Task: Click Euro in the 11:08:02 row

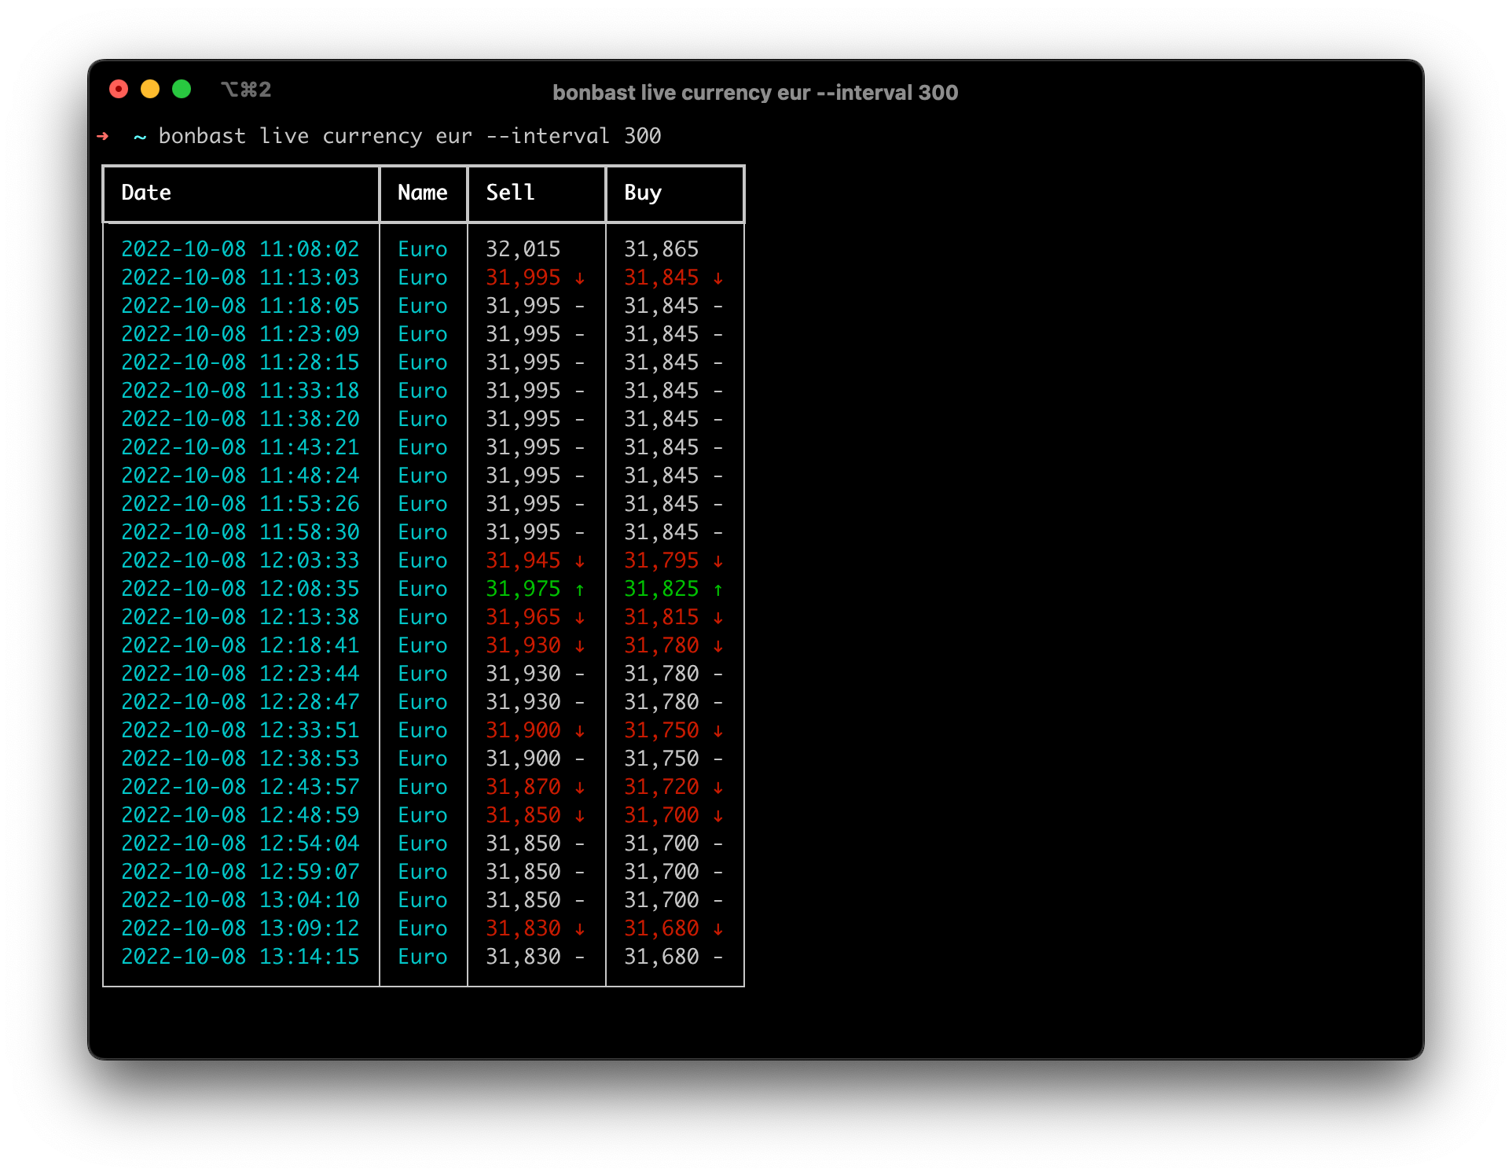Action: tap(423, 249)
